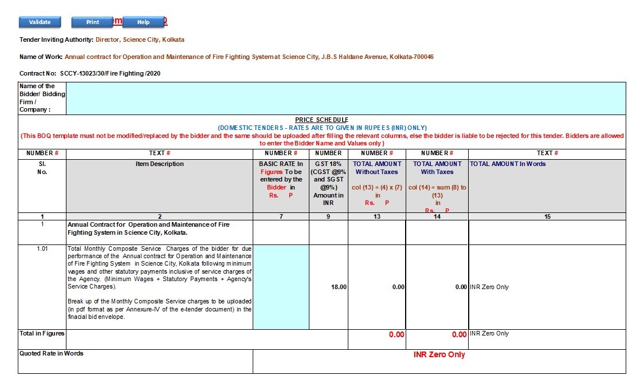Select the red Total in Figures without-taxes value
This screenshot has height=379, width=640.
click(x=396, y=335)
